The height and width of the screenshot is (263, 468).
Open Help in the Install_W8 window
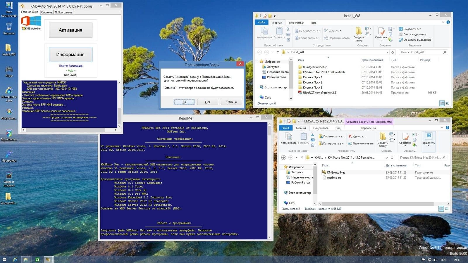[448, 22]
